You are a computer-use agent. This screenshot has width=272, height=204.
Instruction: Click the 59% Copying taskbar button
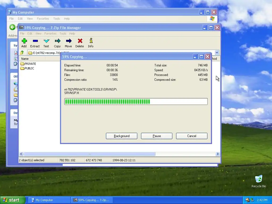click(92, 200)
